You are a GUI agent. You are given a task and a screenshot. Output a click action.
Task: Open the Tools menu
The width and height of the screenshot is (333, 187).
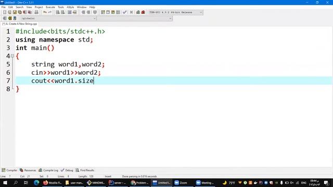pos(61,7)
